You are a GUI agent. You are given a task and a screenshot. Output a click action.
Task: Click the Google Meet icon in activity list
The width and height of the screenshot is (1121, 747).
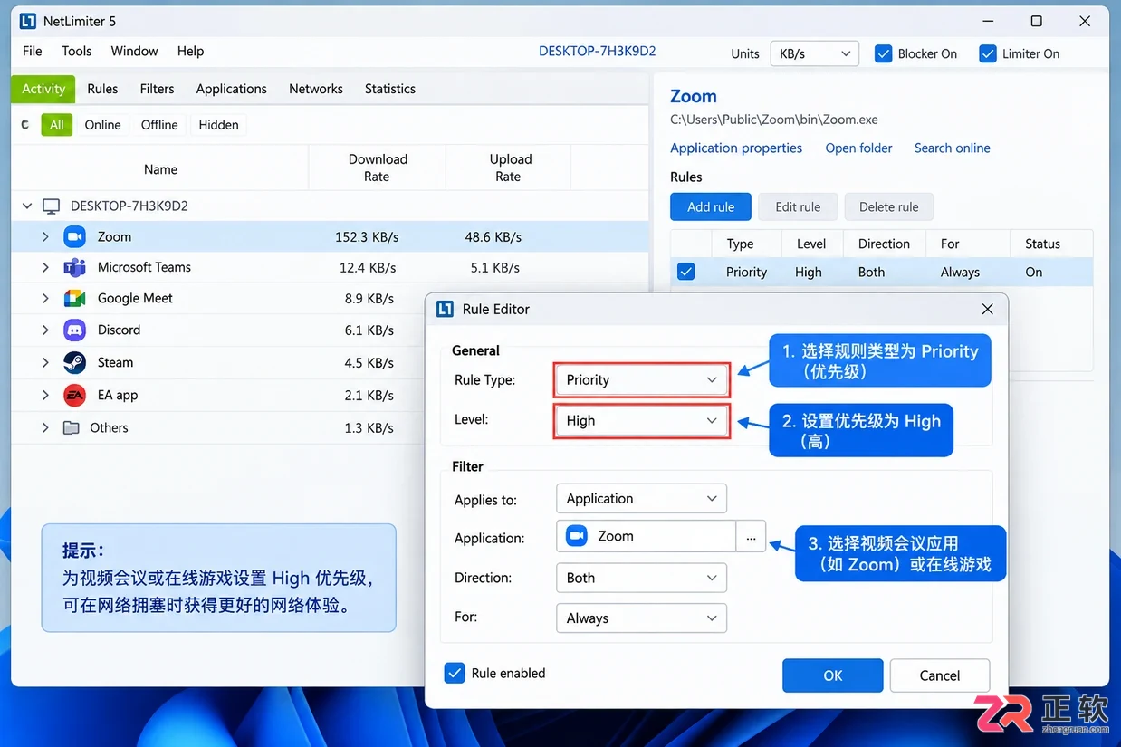(74, 299)
